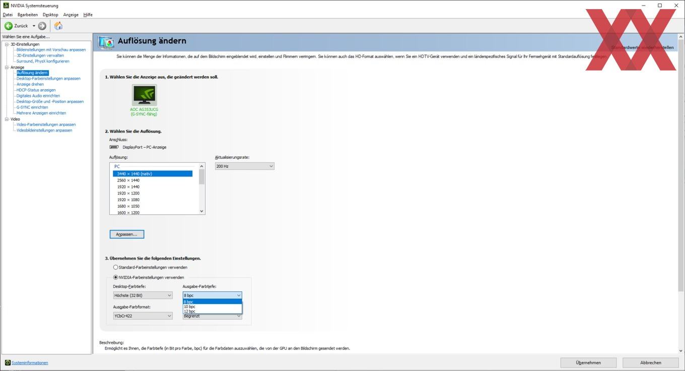Open the Datei menu
The height and width of the screenshot is (371, 685).
tap(8, 15)
